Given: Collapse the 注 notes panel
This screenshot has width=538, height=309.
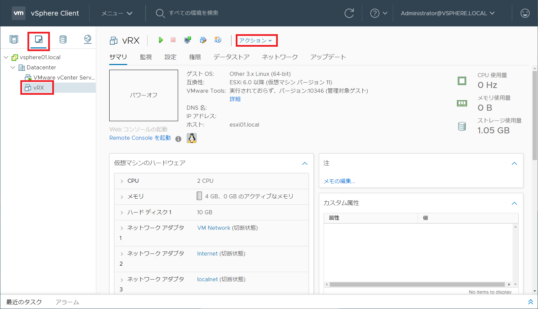Looking at the screenshot, I should [514, 163].
